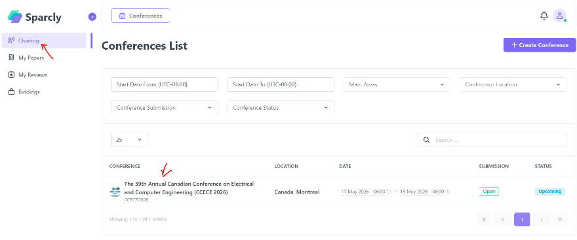This screenshot has height=240, width=577.
Task: Select page 1 in pagination
Action: tap(522, 220)
